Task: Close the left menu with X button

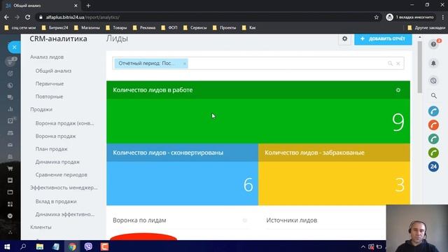Action: coord(14,47)
